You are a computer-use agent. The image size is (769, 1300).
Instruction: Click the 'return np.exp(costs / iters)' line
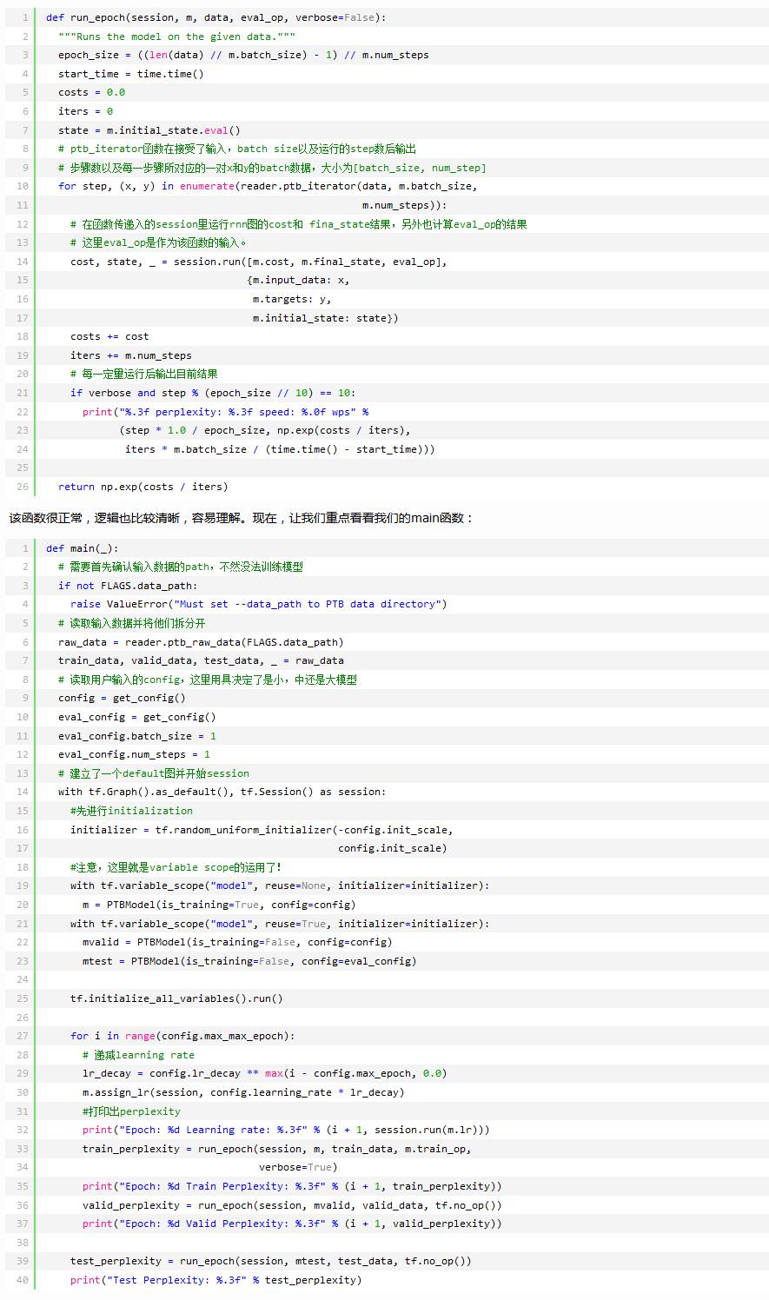143,487
